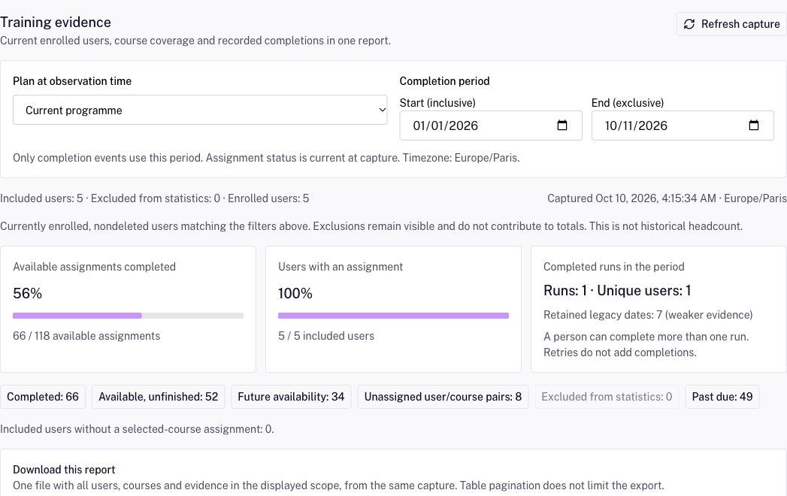Click the End (exclusive) date field
The width and height of the screenshot is (787, 496).
coord(683,126)
